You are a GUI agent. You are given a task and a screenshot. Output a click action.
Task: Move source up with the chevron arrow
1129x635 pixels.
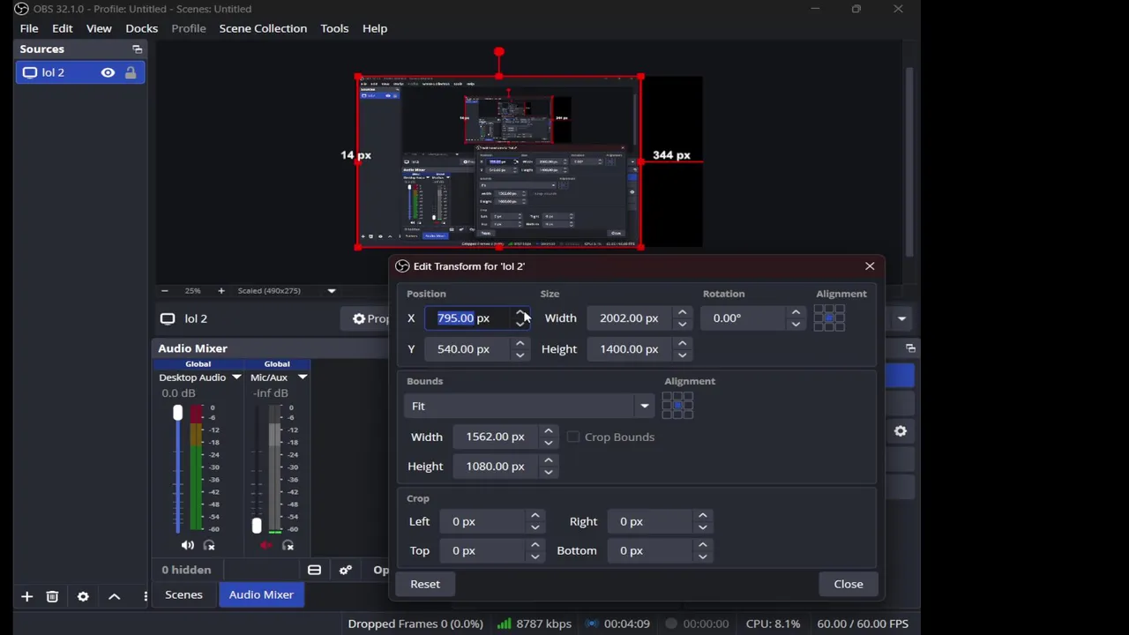pyautogui.click(x=114, y=597)
